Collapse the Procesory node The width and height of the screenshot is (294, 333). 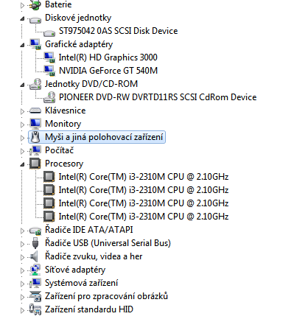(x=22, y=164)
